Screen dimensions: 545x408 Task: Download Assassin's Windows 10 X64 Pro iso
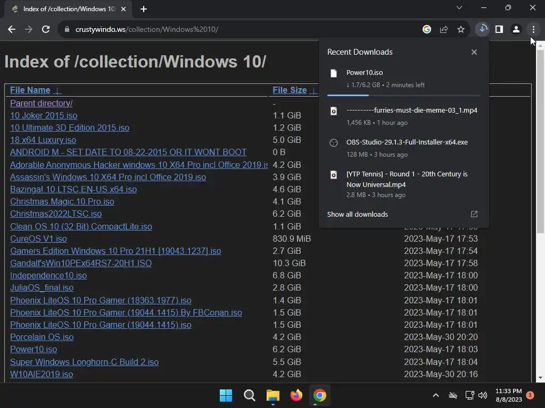(108, 177)
